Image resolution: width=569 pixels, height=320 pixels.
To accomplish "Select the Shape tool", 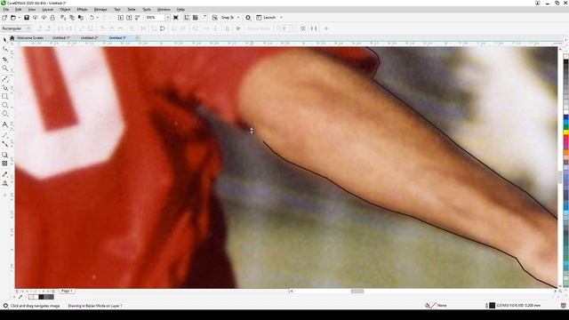I will click(x=4, y=49).
